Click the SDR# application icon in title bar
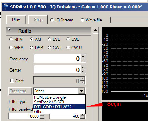This screenshot has width=148, height=121. [x=6, y=7]
